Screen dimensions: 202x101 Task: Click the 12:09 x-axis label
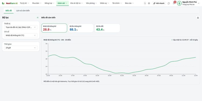(x=196, y=76)
